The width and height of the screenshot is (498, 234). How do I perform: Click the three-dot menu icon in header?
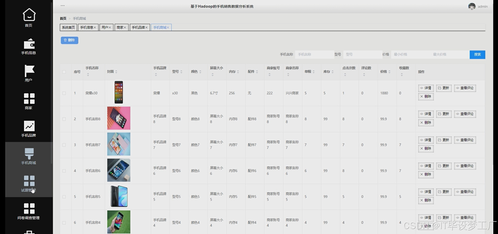[63, 5]
